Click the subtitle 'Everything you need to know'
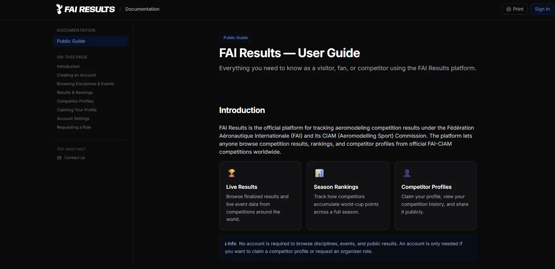The height and width of the screenshot is (269, 555). coord(348,68)
